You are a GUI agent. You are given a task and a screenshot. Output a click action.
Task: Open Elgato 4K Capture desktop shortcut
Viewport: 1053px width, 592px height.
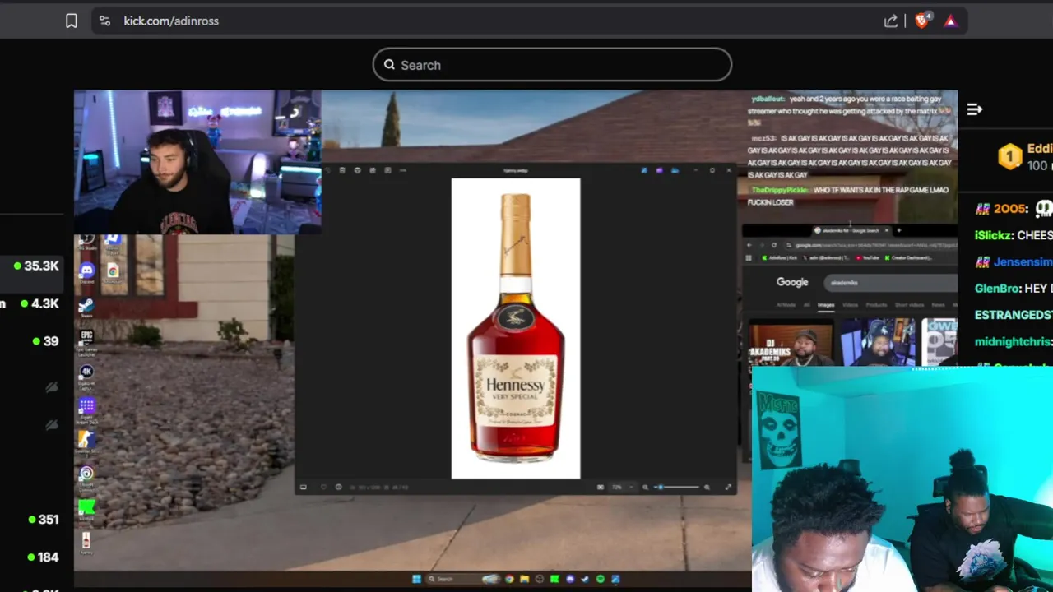click(86, 375)
